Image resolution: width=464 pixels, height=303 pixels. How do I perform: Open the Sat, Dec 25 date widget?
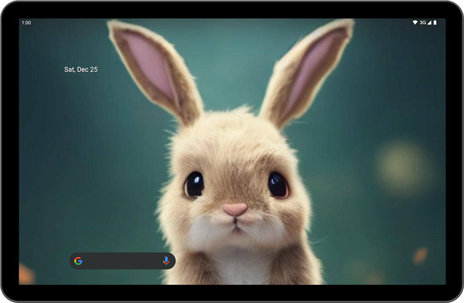(81, 69)
